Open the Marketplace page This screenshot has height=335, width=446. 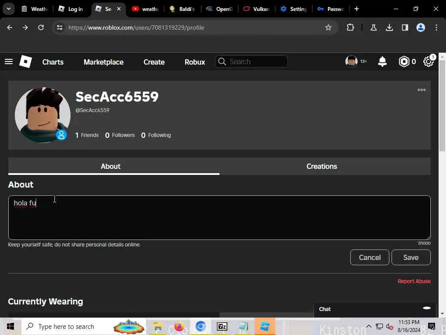(x=104, y=62)
